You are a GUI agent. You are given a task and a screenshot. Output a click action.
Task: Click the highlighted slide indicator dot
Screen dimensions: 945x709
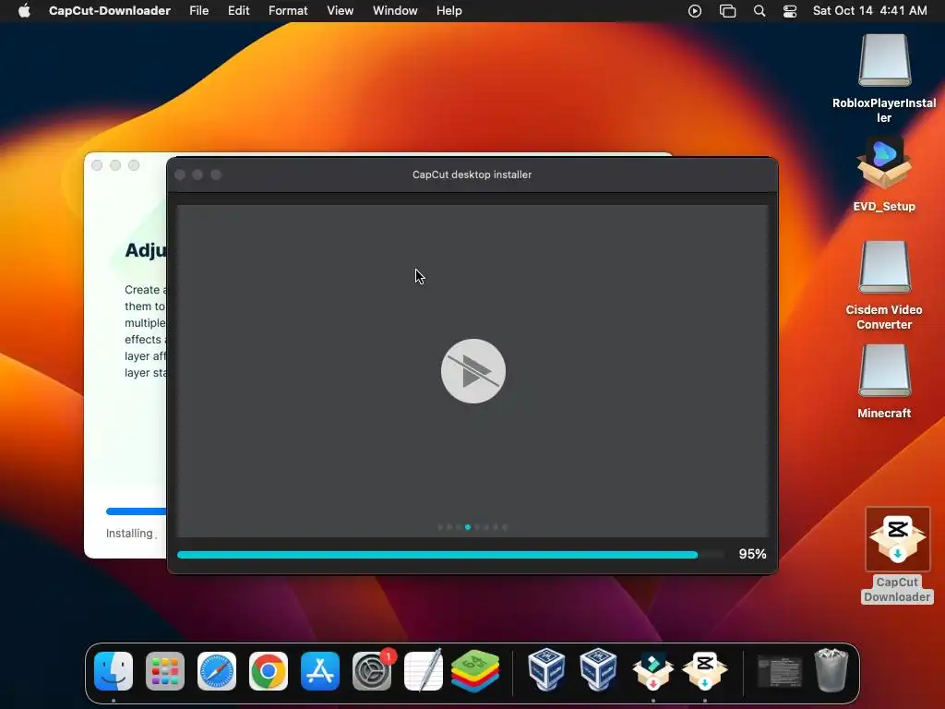pyautogui.click(x=468, y=527)
